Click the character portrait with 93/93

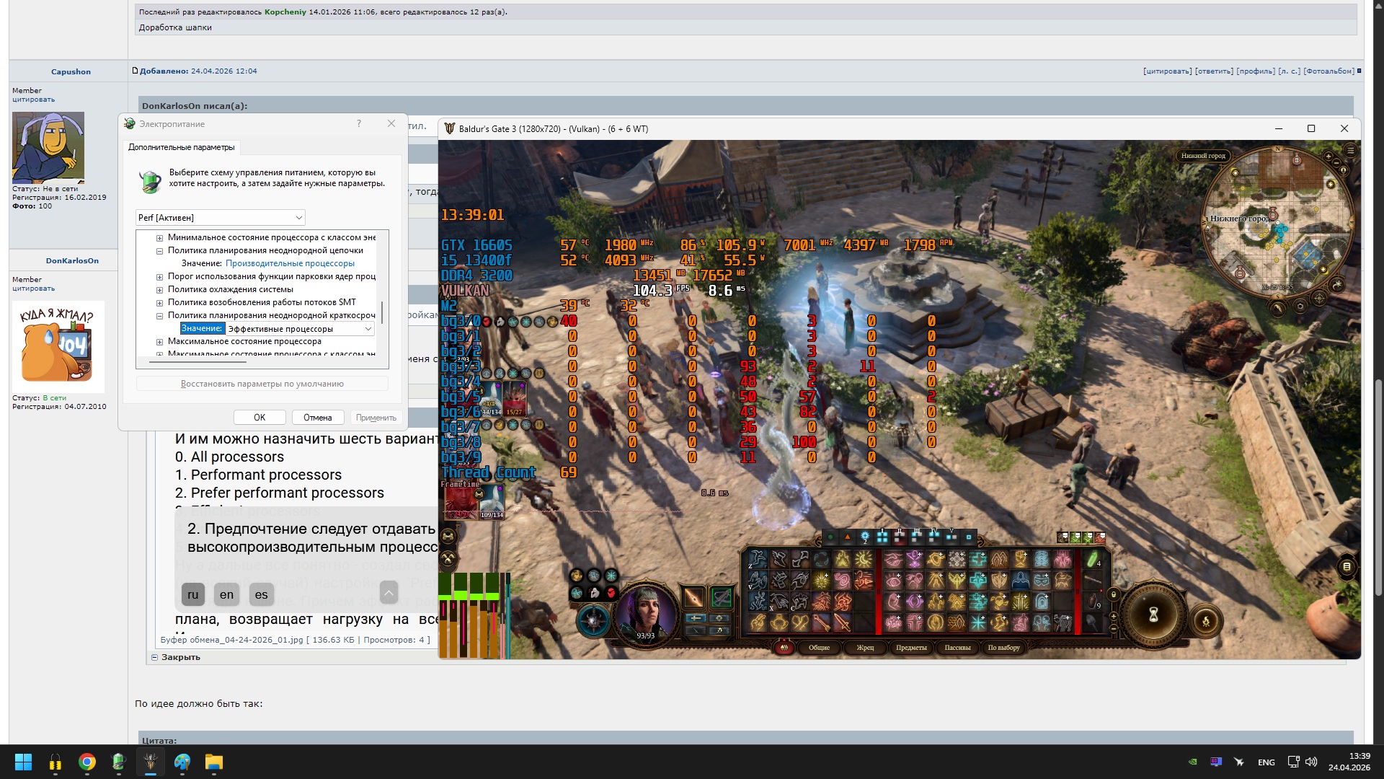(646, 610)
